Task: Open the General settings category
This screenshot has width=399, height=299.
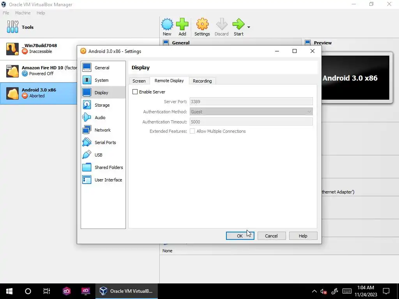Action: (103, 68)
